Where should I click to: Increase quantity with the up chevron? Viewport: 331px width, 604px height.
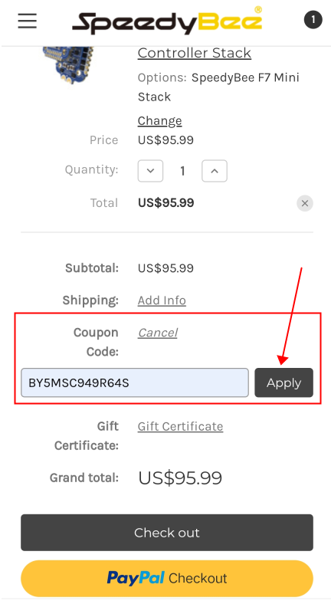tap(215, 171)
